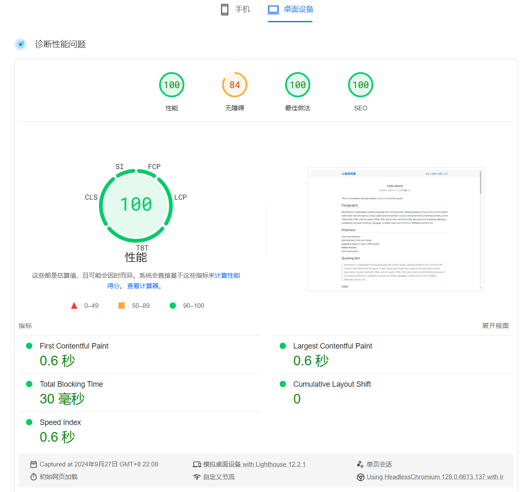Click the 性能 score gauge showing 100

pos(172,85)
